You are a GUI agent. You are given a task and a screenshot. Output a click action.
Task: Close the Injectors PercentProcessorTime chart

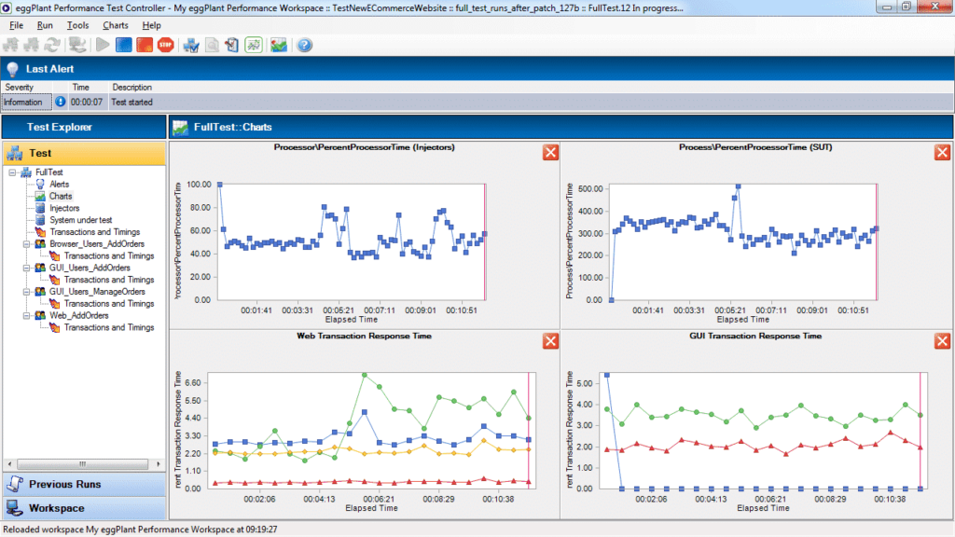pyautogui.click(x=550, y=152)
